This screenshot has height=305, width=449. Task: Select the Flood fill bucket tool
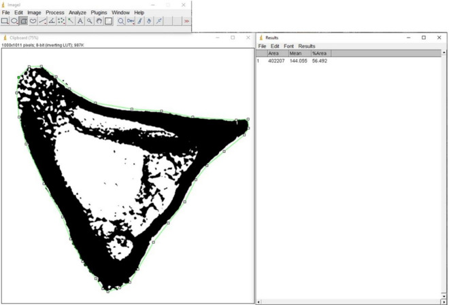(149, 21)
